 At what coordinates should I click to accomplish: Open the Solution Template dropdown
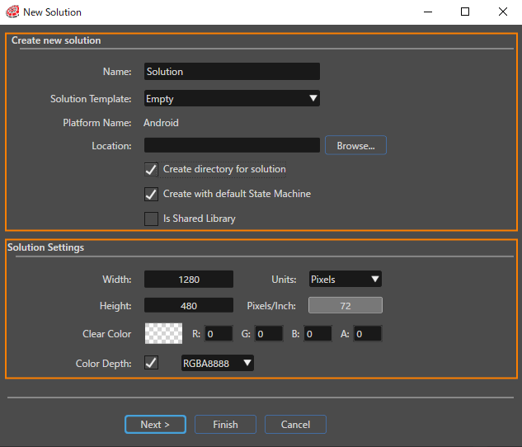click(x=232, y=98)
